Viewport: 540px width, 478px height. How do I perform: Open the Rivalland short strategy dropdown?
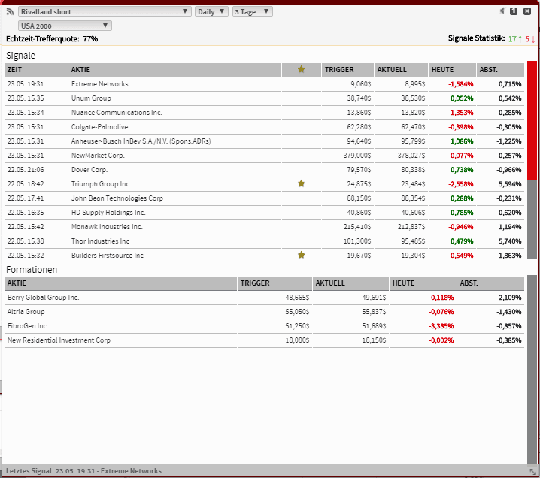pyautogui.click(x=105, y=12)
